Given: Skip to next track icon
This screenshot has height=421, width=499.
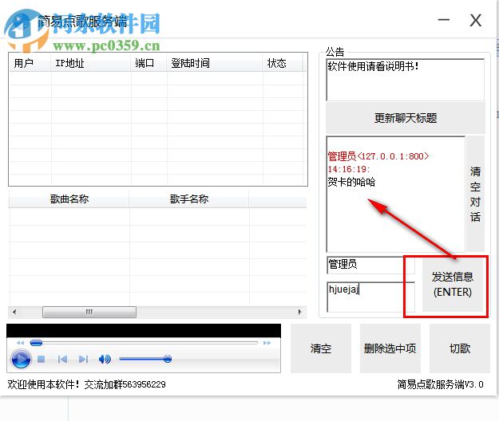Looking at the screenshot, I should click(x=83, y=360).
